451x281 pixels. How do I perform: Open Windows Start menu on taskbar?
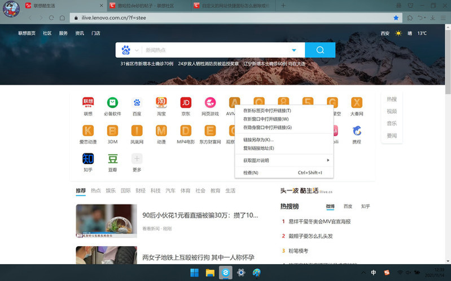coord(195,273)
